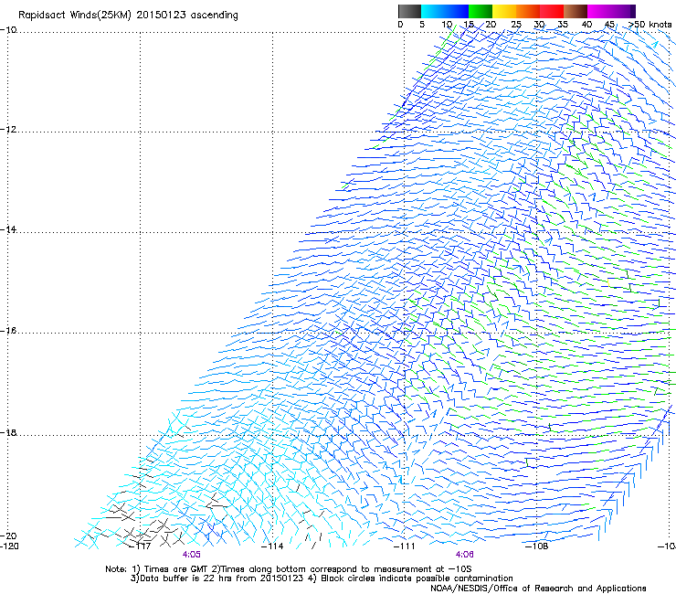Click the '-12' latitude axis label
The image size is (676, 594).
point(8,130)
